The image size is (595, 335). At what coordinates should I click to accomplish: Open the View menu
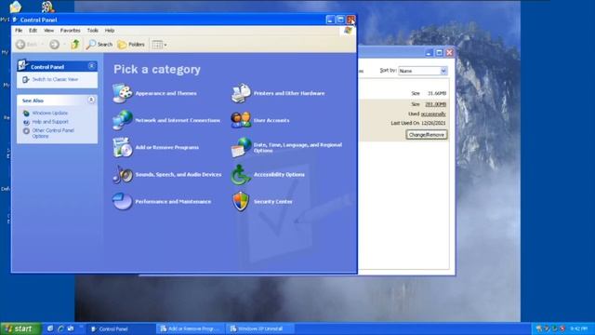pyautogui.click(x=49, y=31)
